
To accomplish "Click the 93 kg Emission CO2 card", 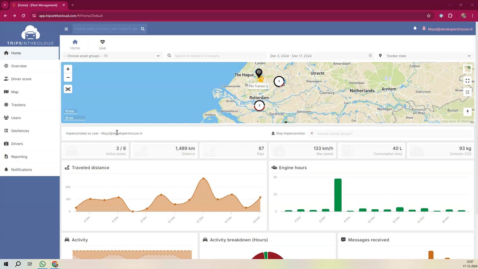I will click(440, 151).
